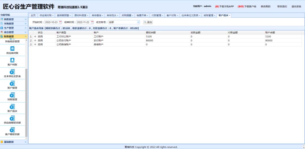Switch to the 库存查询 tab
The width and height of the screenshot is (305, 149).
pyautogui.click(x=97, y=15)
